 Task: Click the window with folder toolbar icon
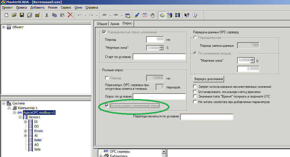pyautogui.click(x=127, y=15)
